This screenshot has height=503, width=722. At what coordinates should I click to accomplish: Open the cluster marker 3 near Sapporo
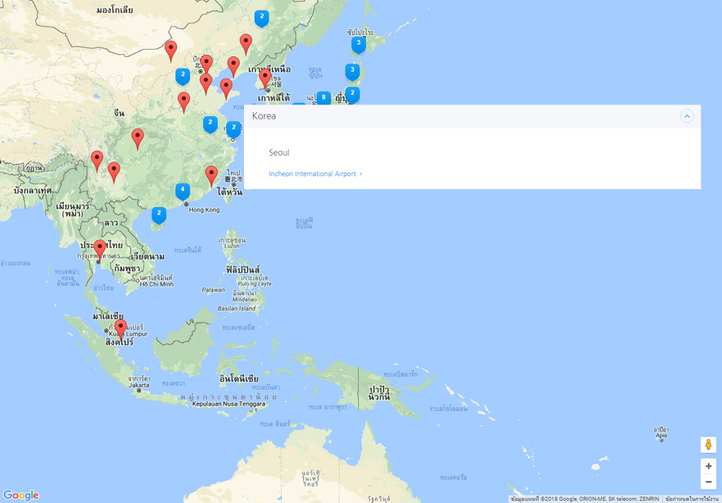click(358, 44)
